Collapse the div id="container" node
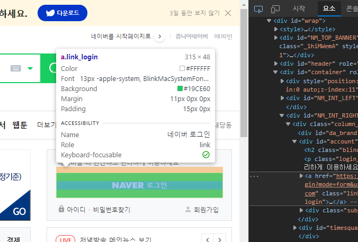The height and width of the screenshot is (242, 358). point(275,72)
